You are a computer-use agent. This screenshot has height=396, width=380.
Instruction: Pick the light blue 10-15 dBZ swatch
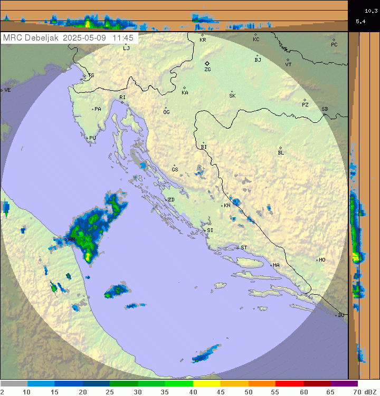[41, 384]
